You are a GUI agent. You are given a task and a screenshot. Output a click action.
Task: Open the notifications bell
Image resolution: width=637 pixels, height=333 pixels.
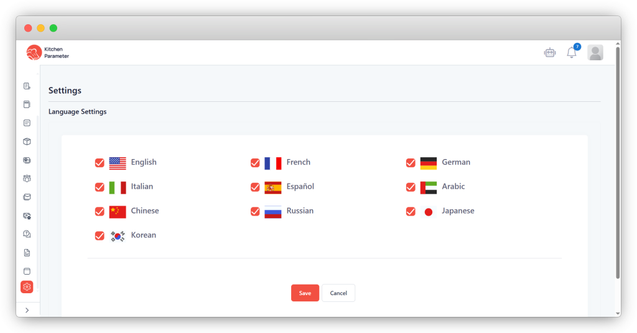pyautogui.click(x=571, y=53)
